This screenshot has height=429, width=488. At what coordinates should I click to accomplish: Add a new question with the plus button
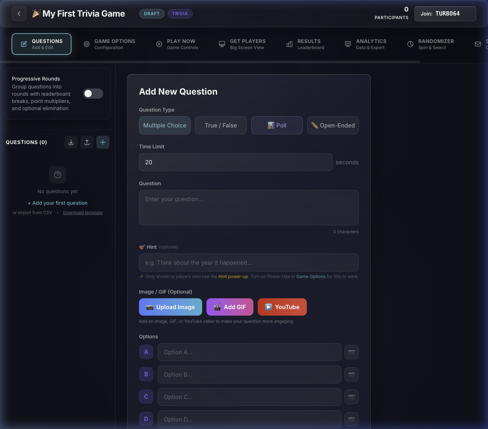coord(103,142)
